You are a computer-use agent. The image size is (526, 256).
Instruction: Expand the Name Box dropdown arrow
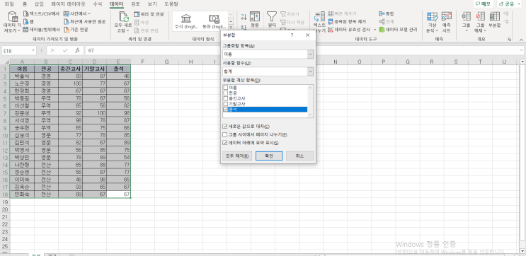point(33,51)
